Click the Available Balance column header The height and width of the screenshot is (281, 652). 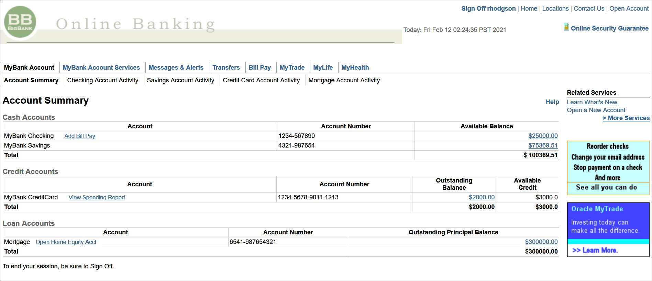(487, 126)
